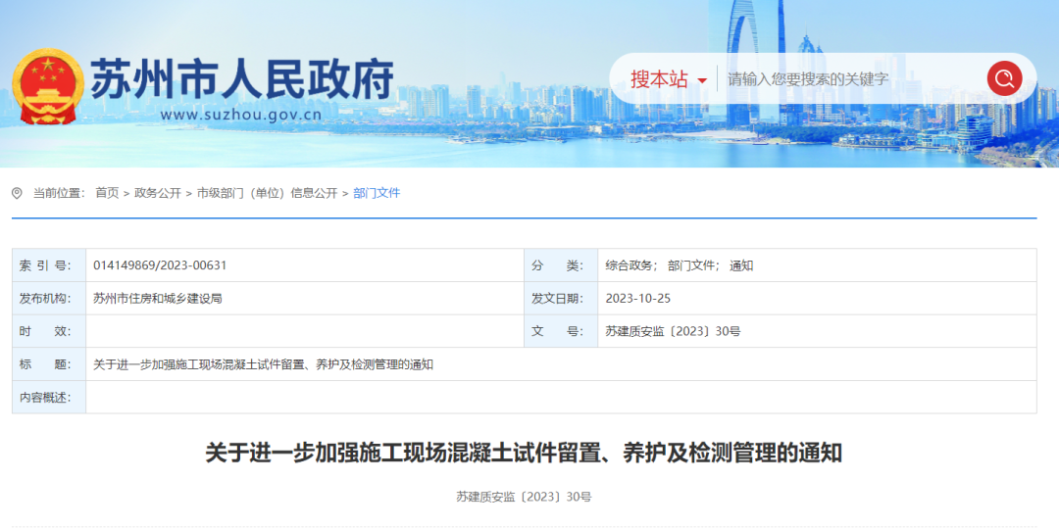Click the 苏州市人民政府 site title

tap(242, 79)
